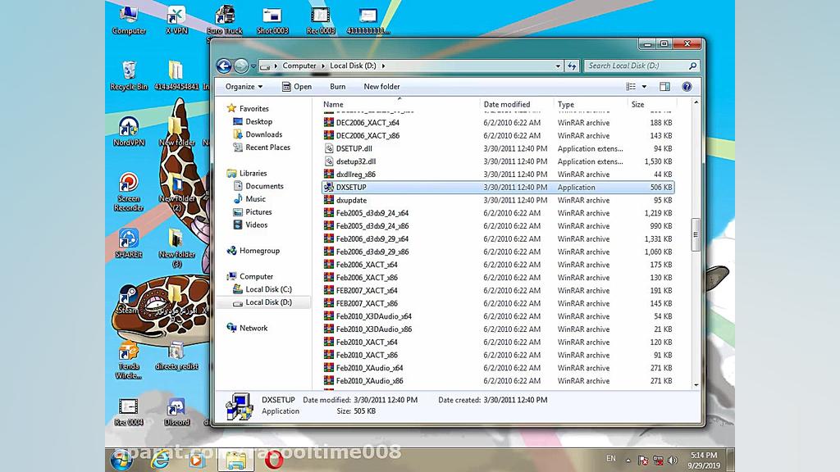Expand address bar previous locations dropdown

pyautogui.click(x=557, y=66)
